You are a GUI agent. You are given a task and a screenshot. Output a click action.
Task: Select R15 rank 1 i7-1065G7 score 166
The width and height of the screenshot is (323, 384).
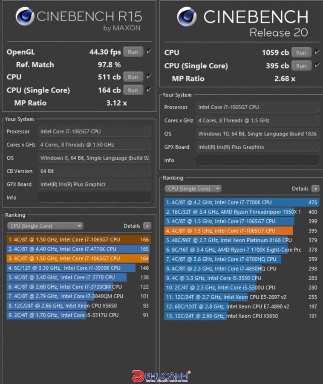click(x=79, y=239)
